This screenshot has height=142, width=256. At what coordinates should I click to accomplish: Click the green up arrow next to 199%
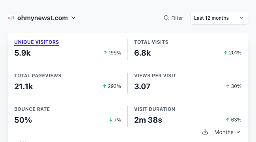105,53
